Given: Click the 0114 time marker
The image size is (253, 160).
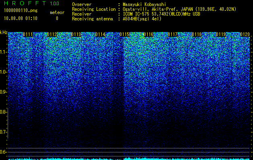Looking at the screenshot, I should pos(100,34).
